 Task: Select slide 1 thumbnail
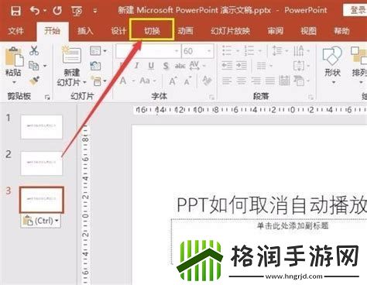[x=42, y=127]
